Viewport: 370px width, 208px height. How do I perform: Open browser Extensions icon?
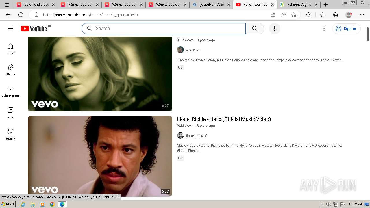pyautogui.click(x=308, y=15)
